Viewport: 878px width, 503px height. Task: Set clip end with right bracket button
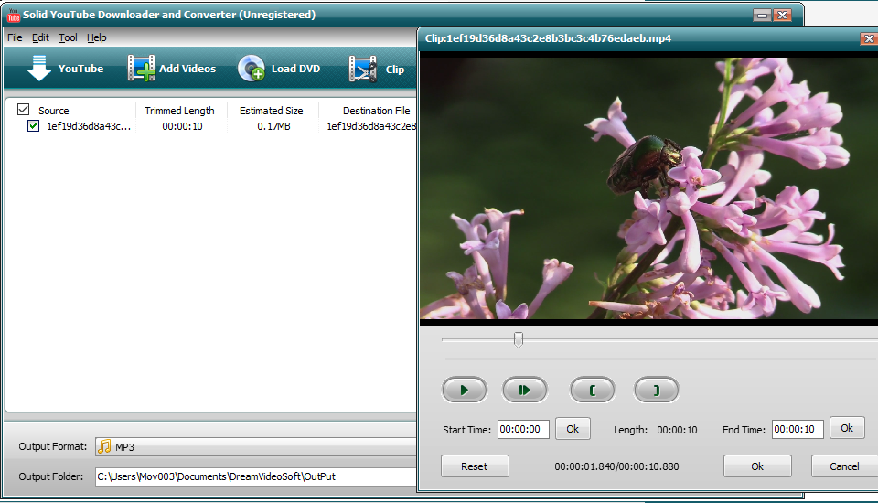[x=657, y=391]
